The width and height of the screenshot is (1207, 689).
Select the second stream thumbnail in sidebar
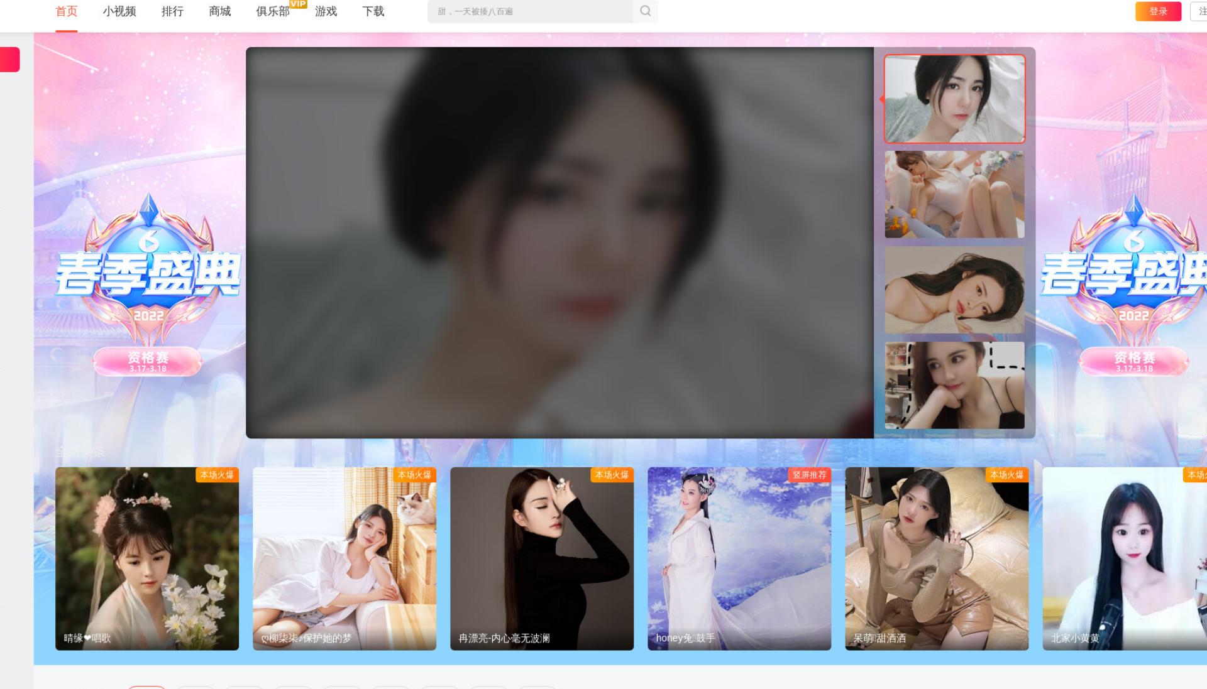[x=954, y=194]
